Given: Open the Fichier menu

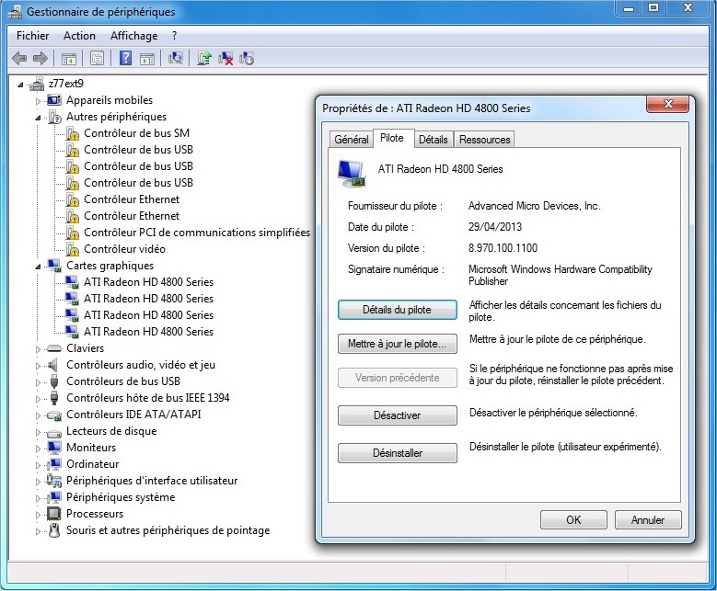Looking at the screenshot, I should coord(32,36).
